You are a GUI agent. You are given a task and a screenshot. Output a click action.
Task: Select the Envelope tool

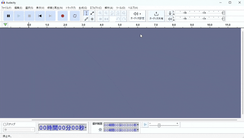tap(92, 13)
